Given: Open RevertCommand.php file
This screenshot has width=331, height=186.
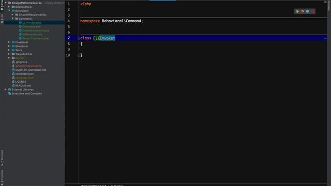Looking at the screenshot, I should pyautogui.click(x=36, y=38).
